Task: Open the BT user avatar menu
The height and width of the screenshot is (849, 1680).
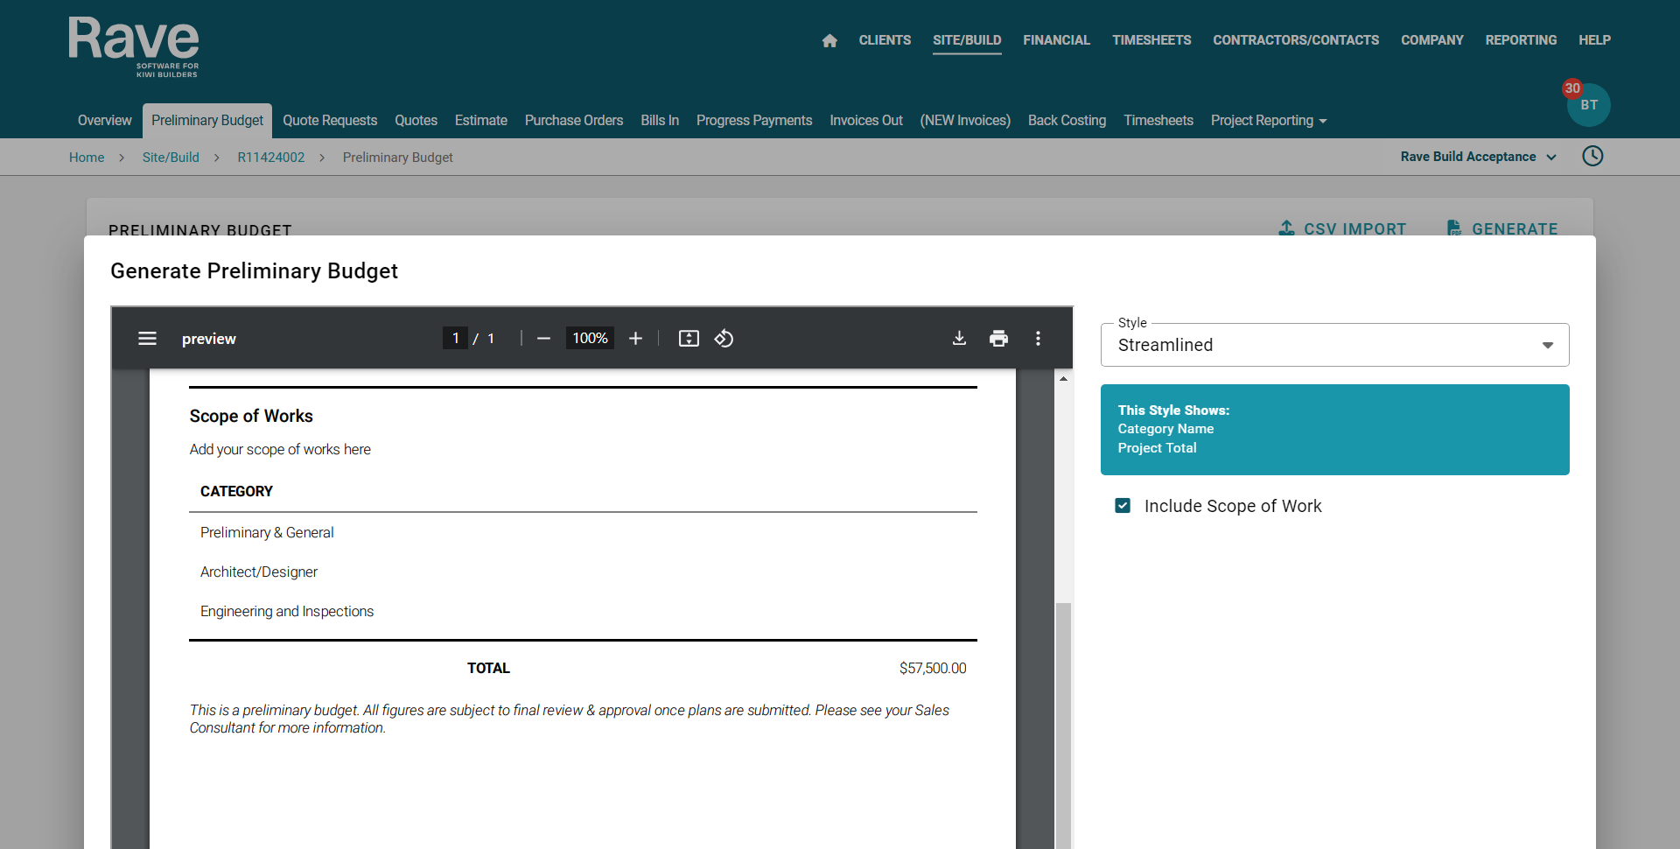Action: pos(1589,105)
